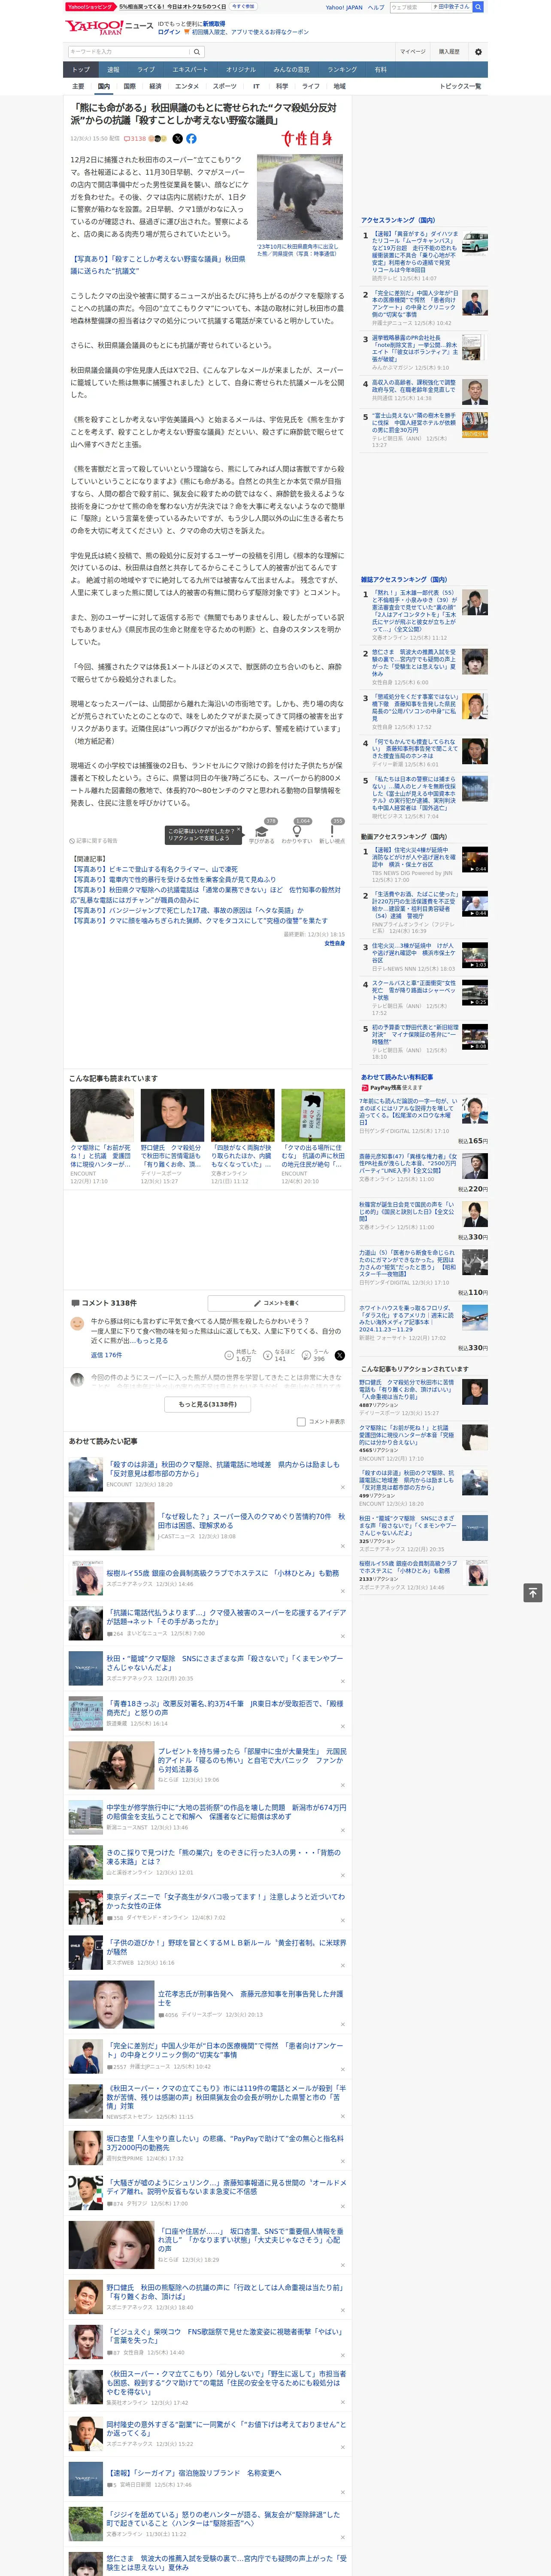The width and height of the screenshot is (551, 2576).
Task: Click the first commenter's avatar icon
Action: coord(77,1323)
